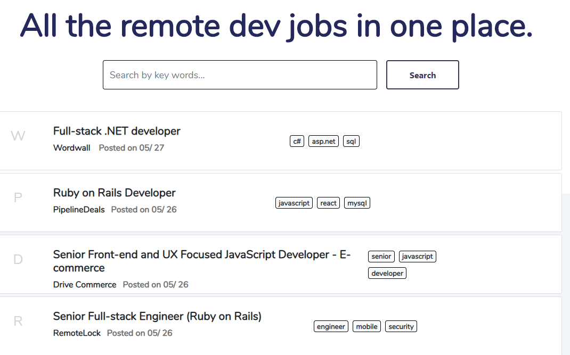Select the senior tag
Screen dimensions: 570x355
[x=381, y=256]
